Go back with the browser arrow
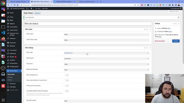This screenshot has width=184, height=103. (8, 5)
